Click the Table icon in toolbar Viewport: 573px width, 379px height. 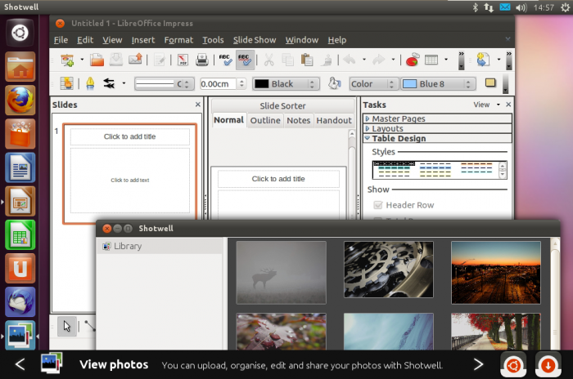pos(431,60)
